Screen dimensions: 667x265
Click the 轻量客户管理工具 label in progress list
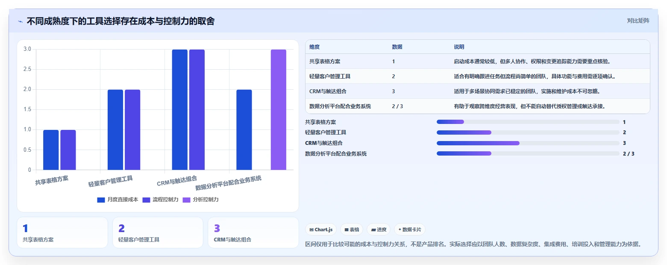point(326,132)
